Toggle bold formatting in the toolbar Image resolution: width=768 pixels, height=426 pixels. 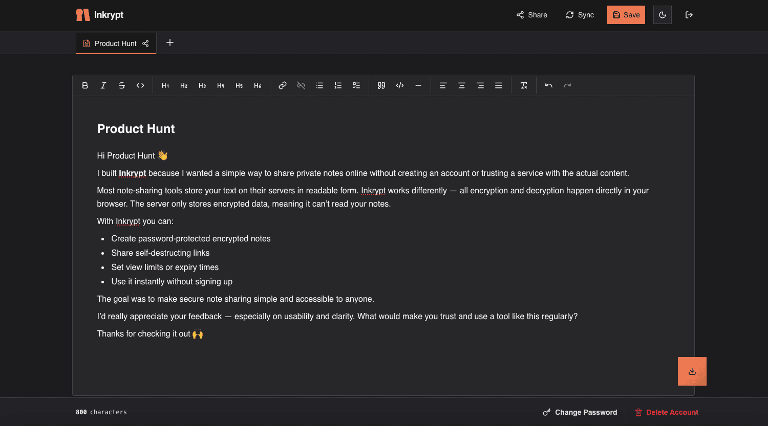click(85, 85)
